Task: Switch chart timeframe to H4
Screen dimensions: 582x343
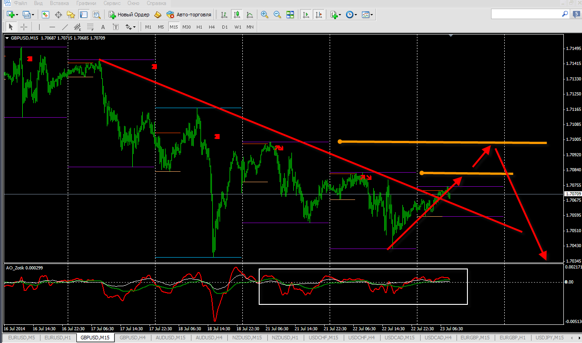Action: tap(212, 27)
